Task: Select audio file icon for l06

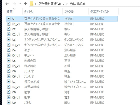Action: pos(9,71)
